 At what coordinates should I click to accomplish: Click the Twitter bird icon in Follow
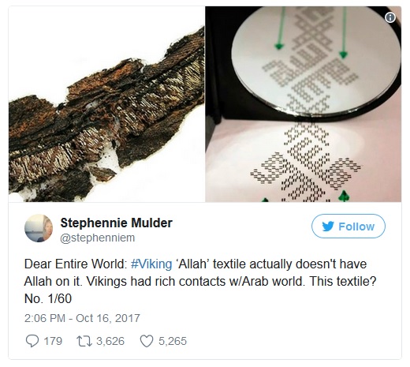(328, 227)
